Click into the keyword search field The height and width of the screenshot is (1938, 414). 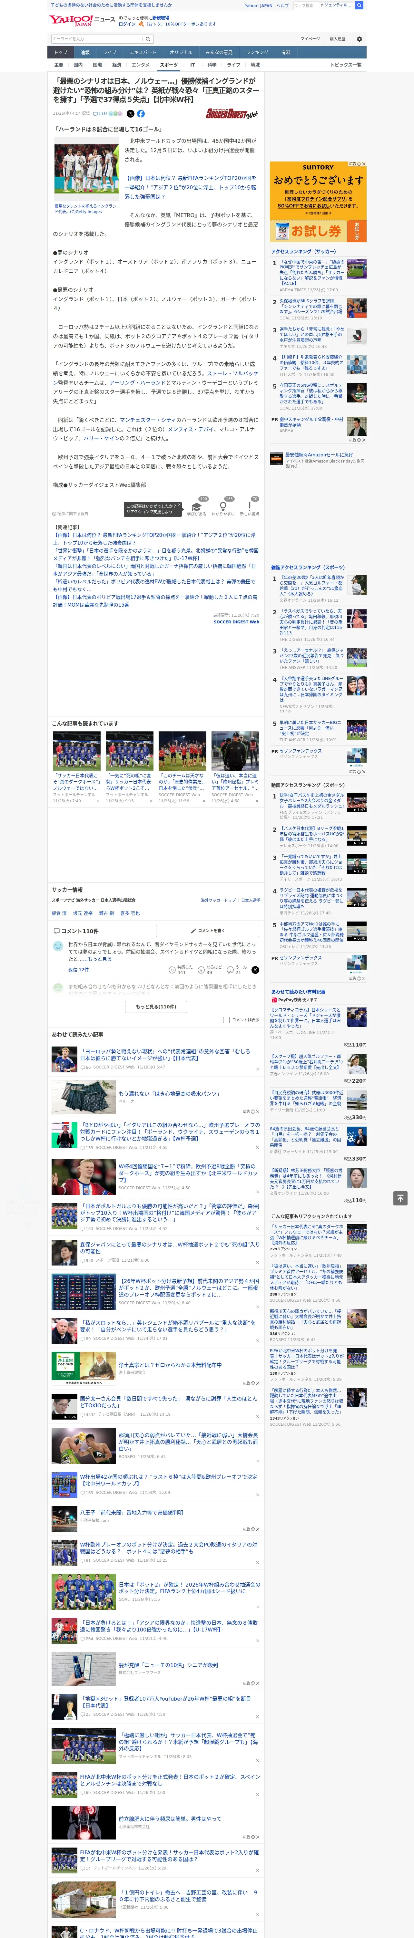click(x=97, y=39)
